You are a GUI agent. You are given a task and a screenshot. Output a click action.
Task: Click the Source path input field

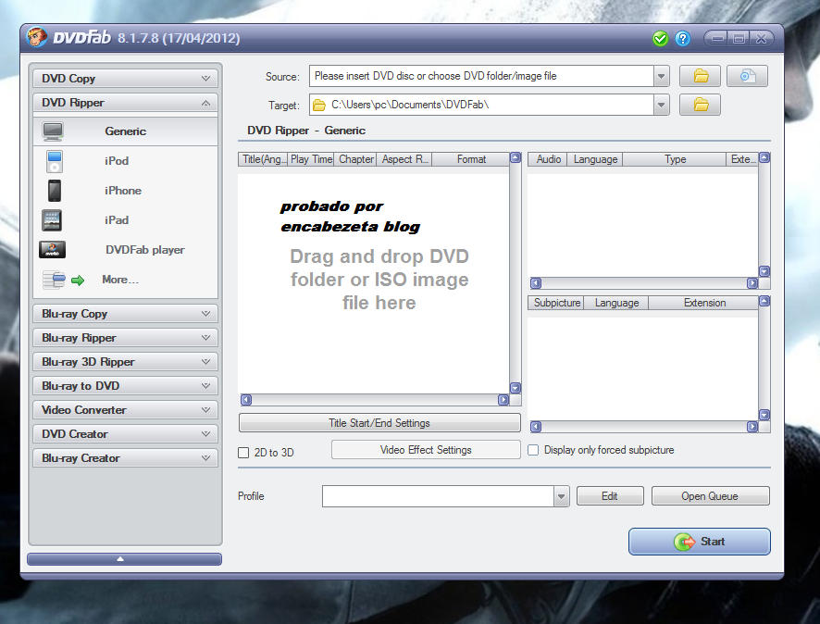(481, 76)
